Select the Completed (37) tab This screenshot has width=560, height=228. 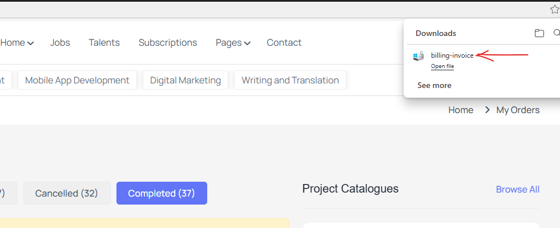(162, 193)
